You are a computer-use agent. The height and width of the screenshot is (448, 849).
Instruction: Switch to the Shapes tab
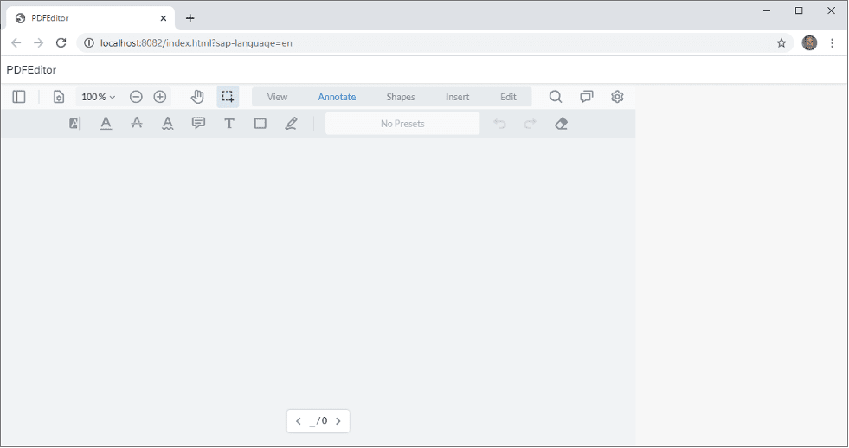(400, 97)
